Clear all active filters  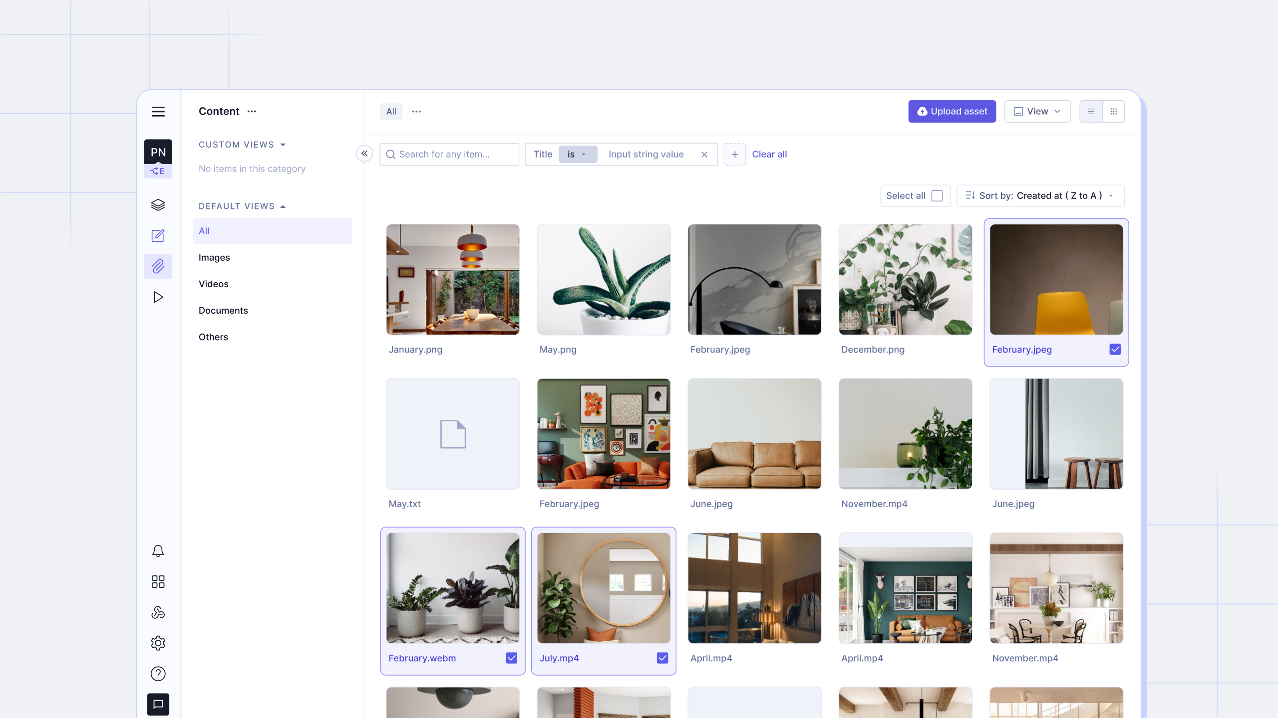(769, 154)
